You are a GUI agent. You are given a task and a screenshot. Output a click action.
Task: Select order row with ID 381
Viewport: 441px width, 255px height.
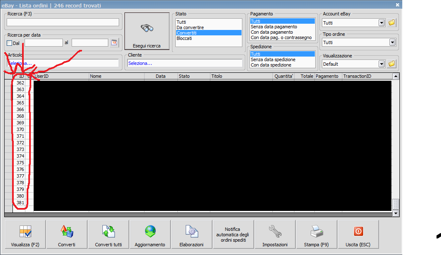point(20,203)
